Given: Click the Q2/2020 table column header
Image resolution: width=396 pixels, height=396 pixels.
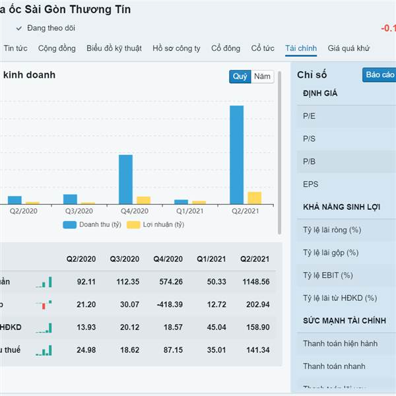Looking at the screenshot, I should 81,259.
